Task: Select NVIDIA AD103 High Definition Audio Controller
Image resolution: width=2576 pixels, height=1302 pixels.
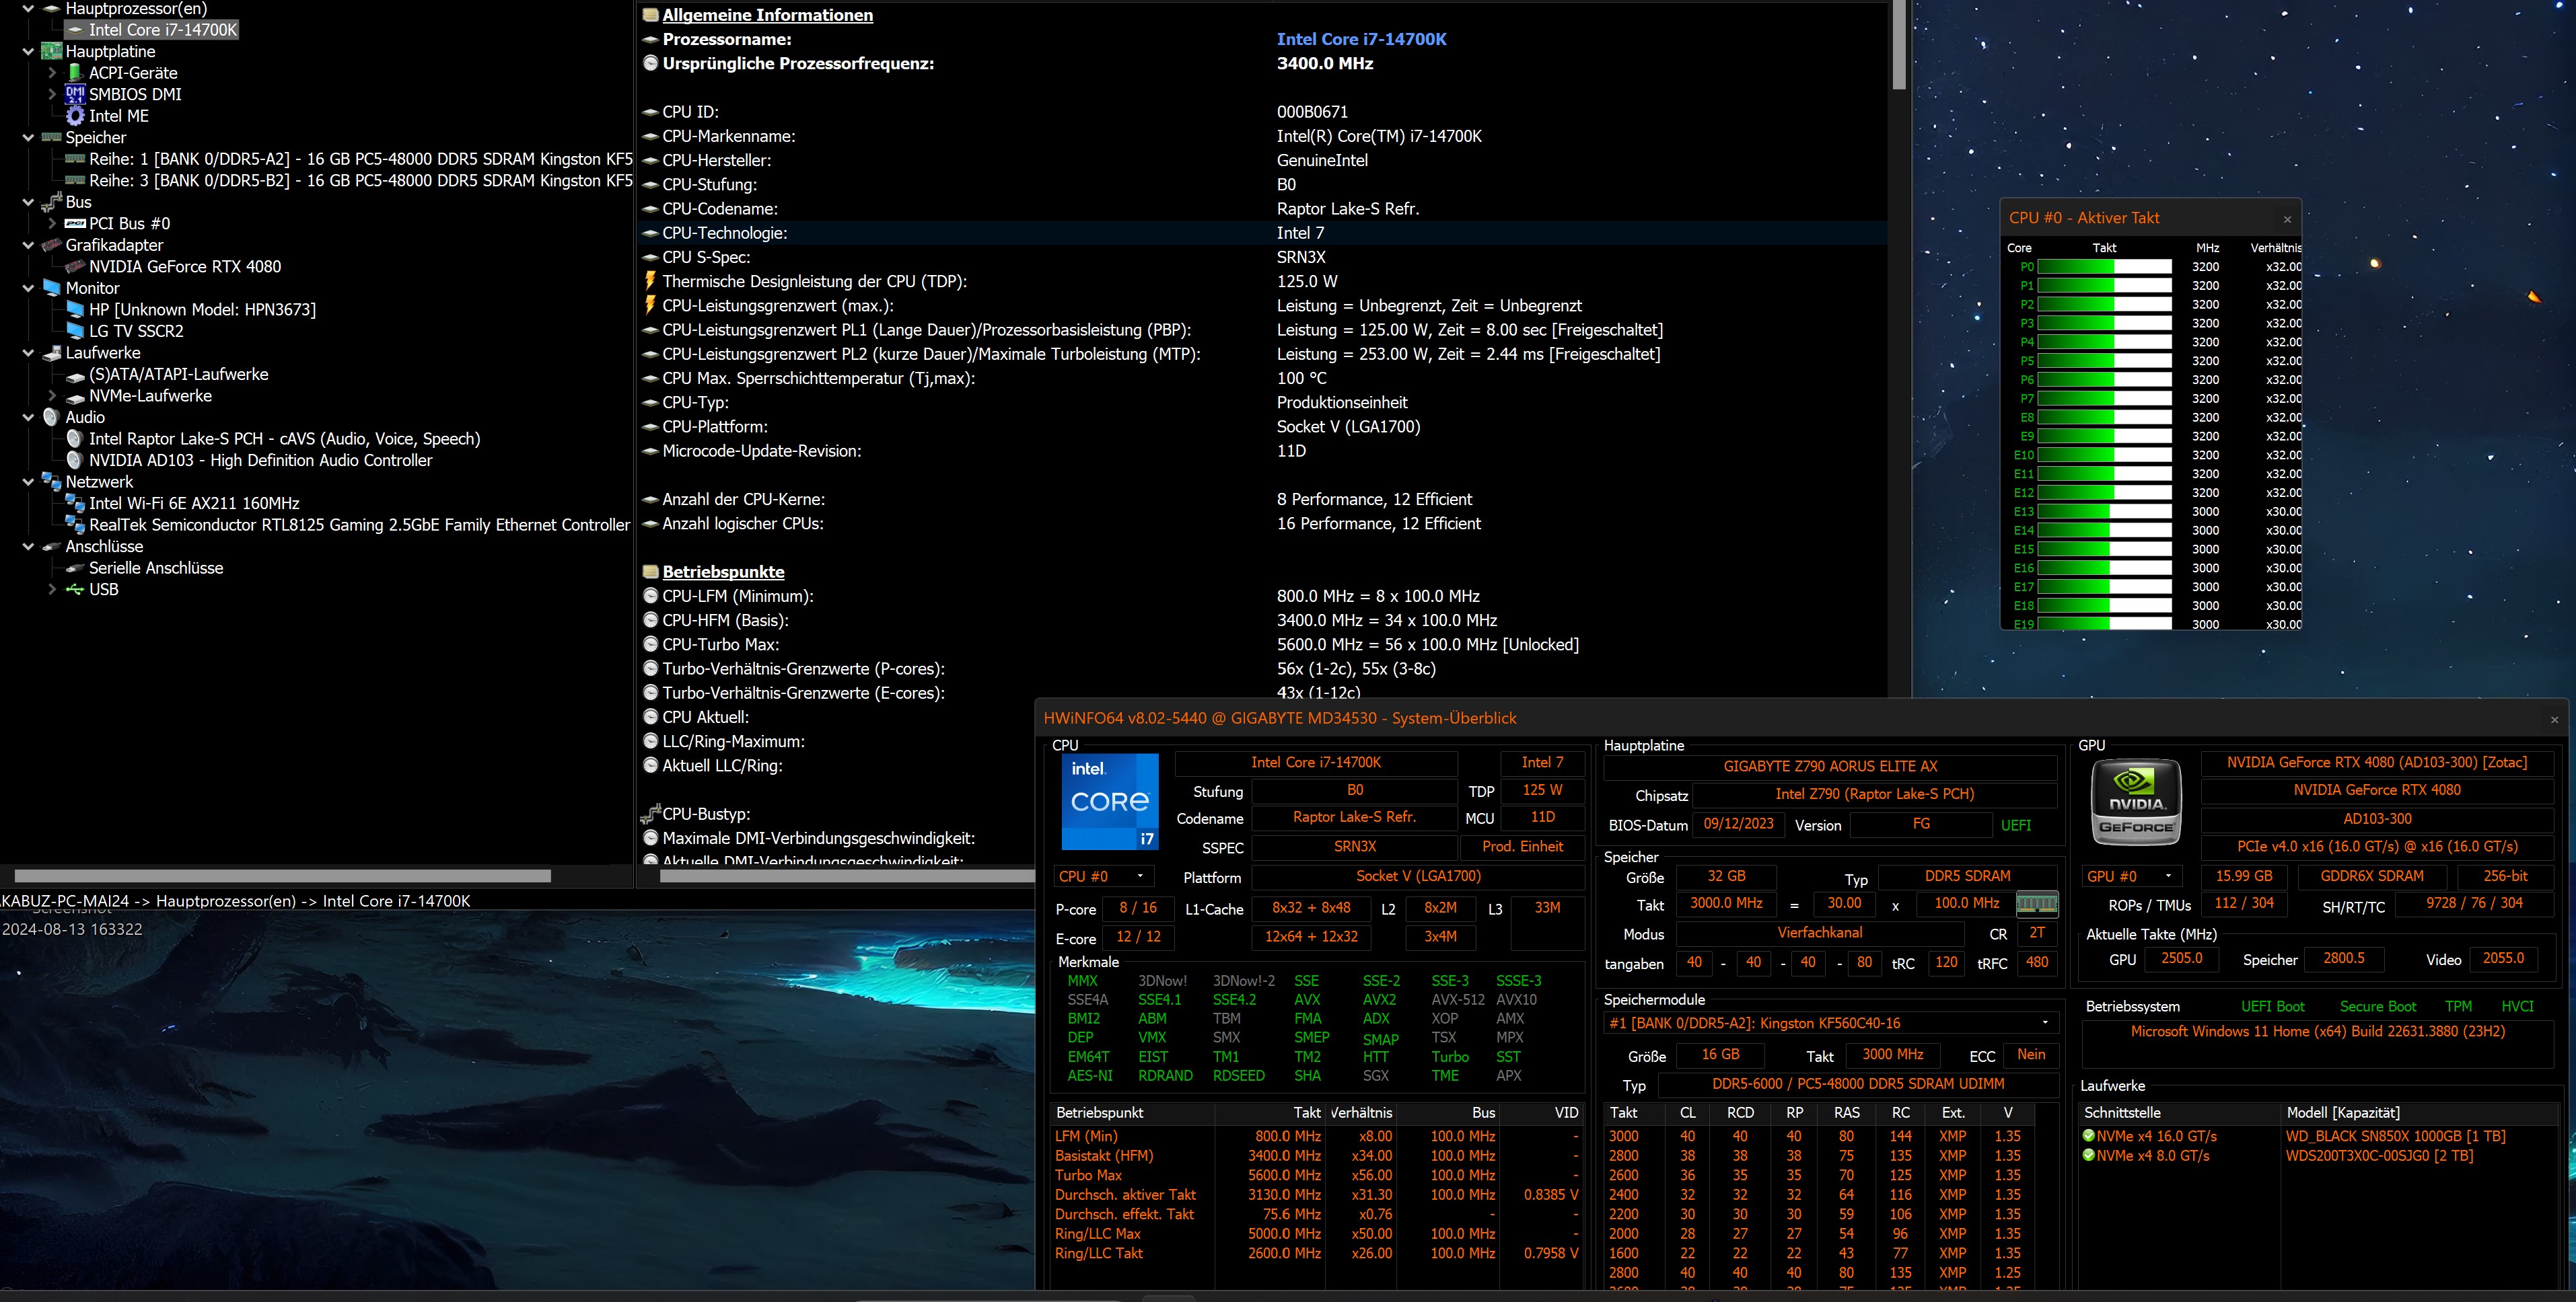Action: 260,461
